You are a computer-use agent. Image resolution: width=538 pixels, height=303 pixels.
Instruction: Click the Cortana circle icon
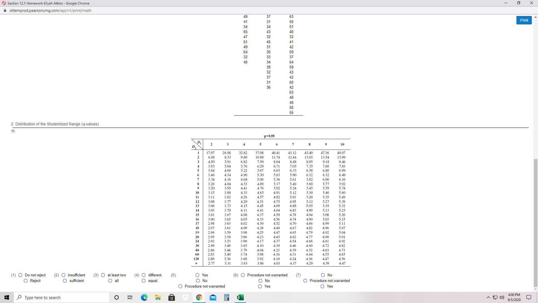[x=117, y=297]
